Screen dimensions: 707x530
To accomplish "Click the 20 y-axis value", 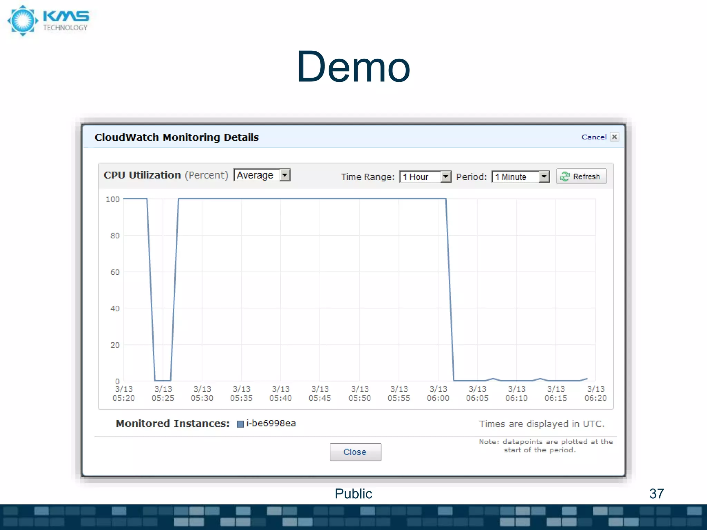I will [115, 345].
